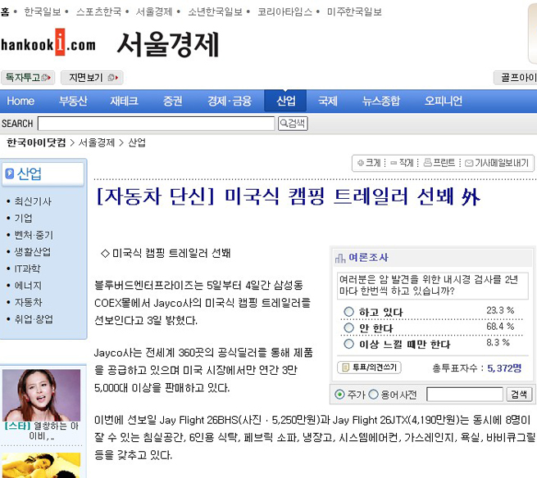Screen dimensions: 537x478
Task: Open 기업 in sidebar
Action: [23, 219]
